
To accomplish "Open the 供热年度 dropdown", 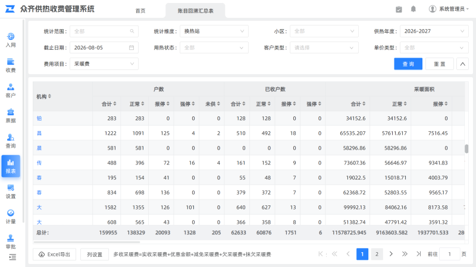I will pos(434,31).
